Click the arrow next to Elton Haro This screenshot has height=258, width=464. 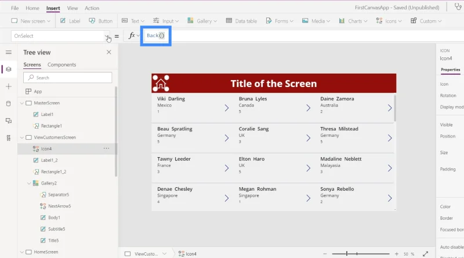click(309, 168)
